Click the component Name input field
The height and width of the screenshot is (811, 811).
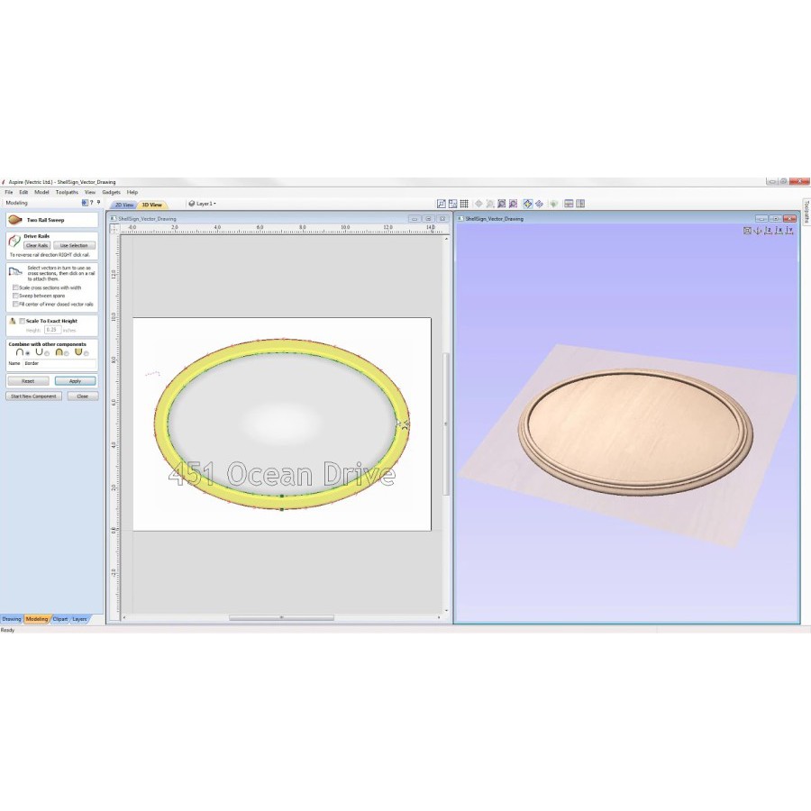click(59, 363)
